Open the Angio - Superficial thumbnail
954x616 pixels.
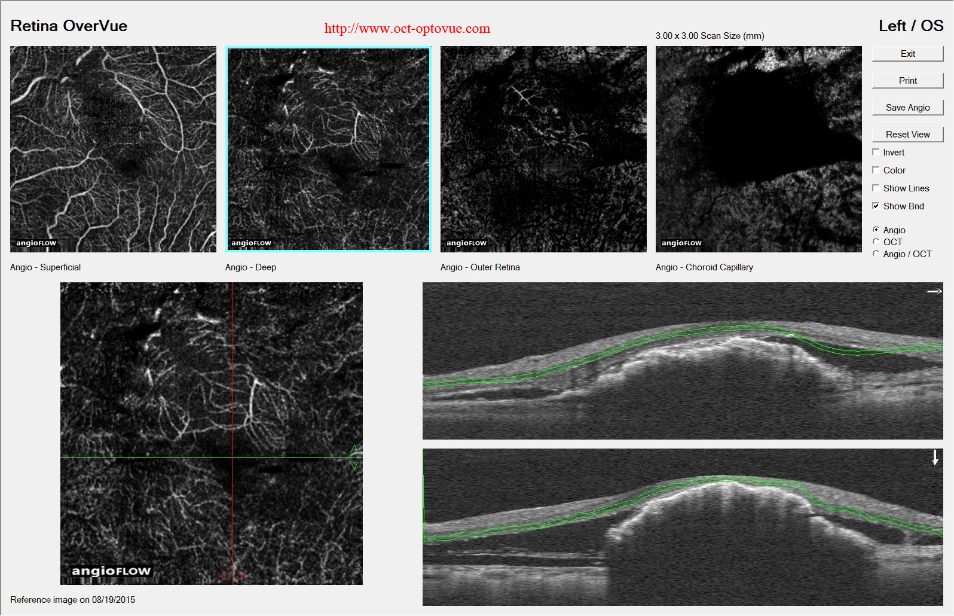click(113, 149)
